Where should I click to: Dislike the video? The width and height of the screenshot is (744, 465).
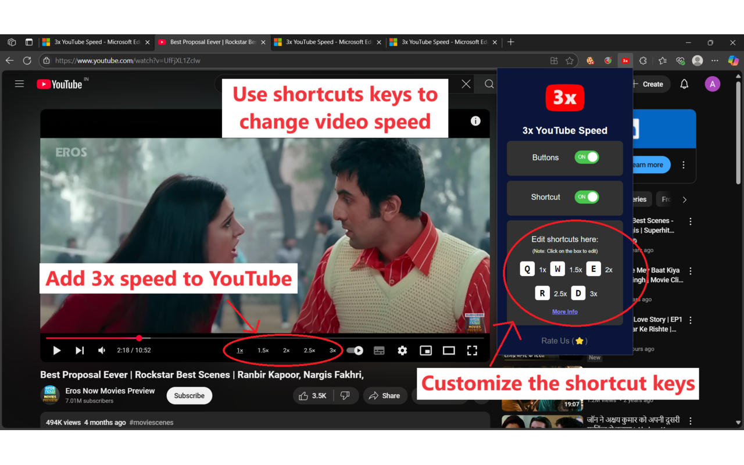(345, 396)
